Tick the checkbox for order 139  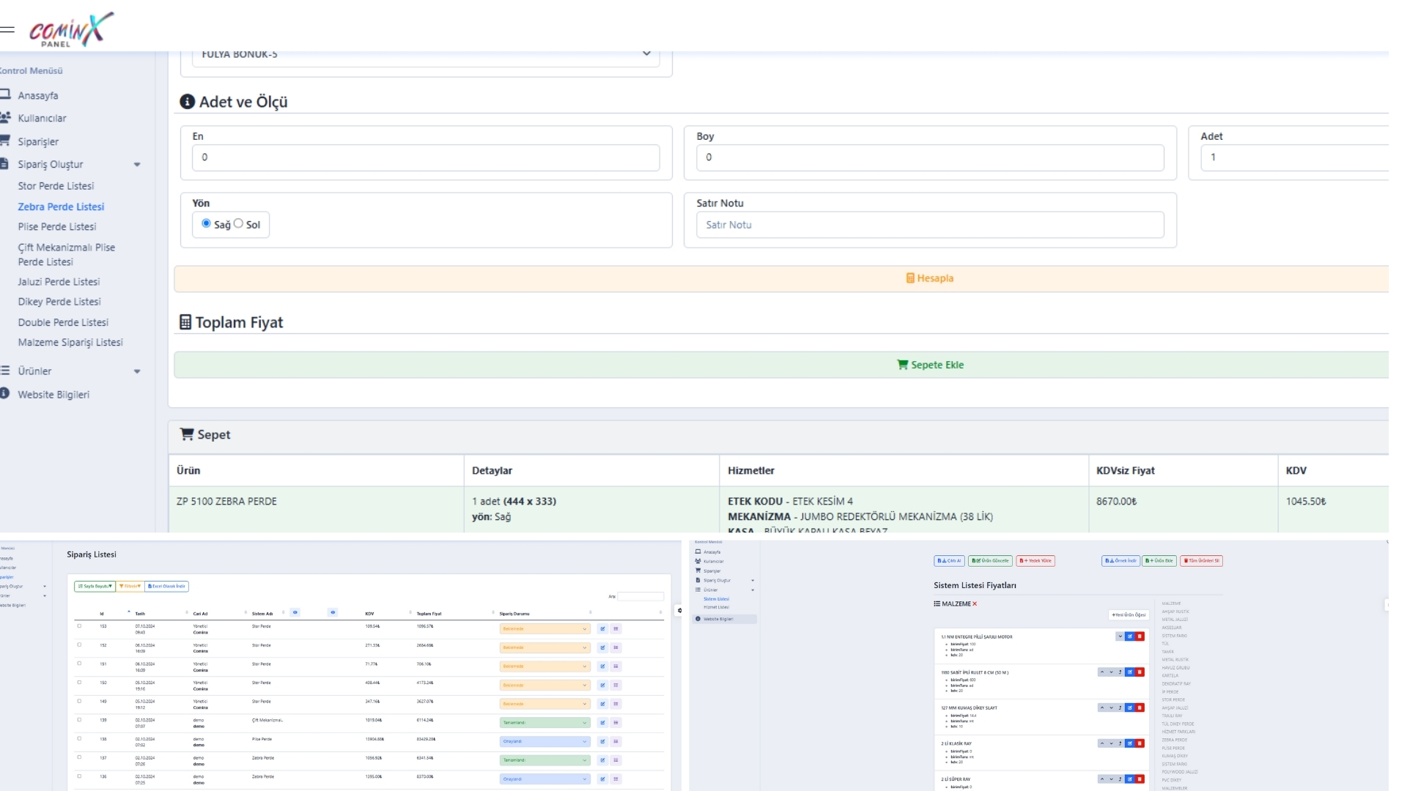(79, 720)
